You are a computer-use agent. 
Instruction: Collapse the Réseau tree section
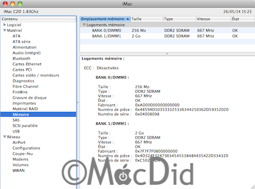[x=5, y=137]
